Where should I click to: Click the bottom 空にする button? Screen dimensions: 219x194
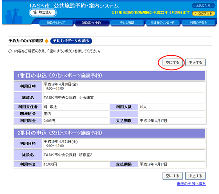click(172, 176)
